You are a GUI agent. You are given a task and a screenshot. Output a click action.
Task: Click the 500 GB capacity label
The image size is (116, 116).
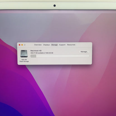(x=24, y=60)
